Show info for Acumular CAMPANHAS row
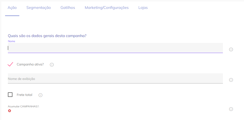 [x=231, y=109]
